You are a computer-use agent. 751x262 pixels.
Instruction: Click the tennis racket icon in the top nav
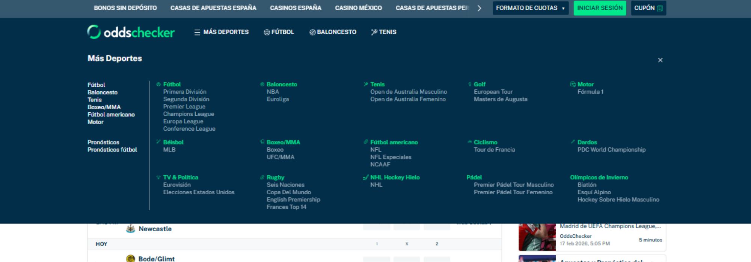pos(374,32)
